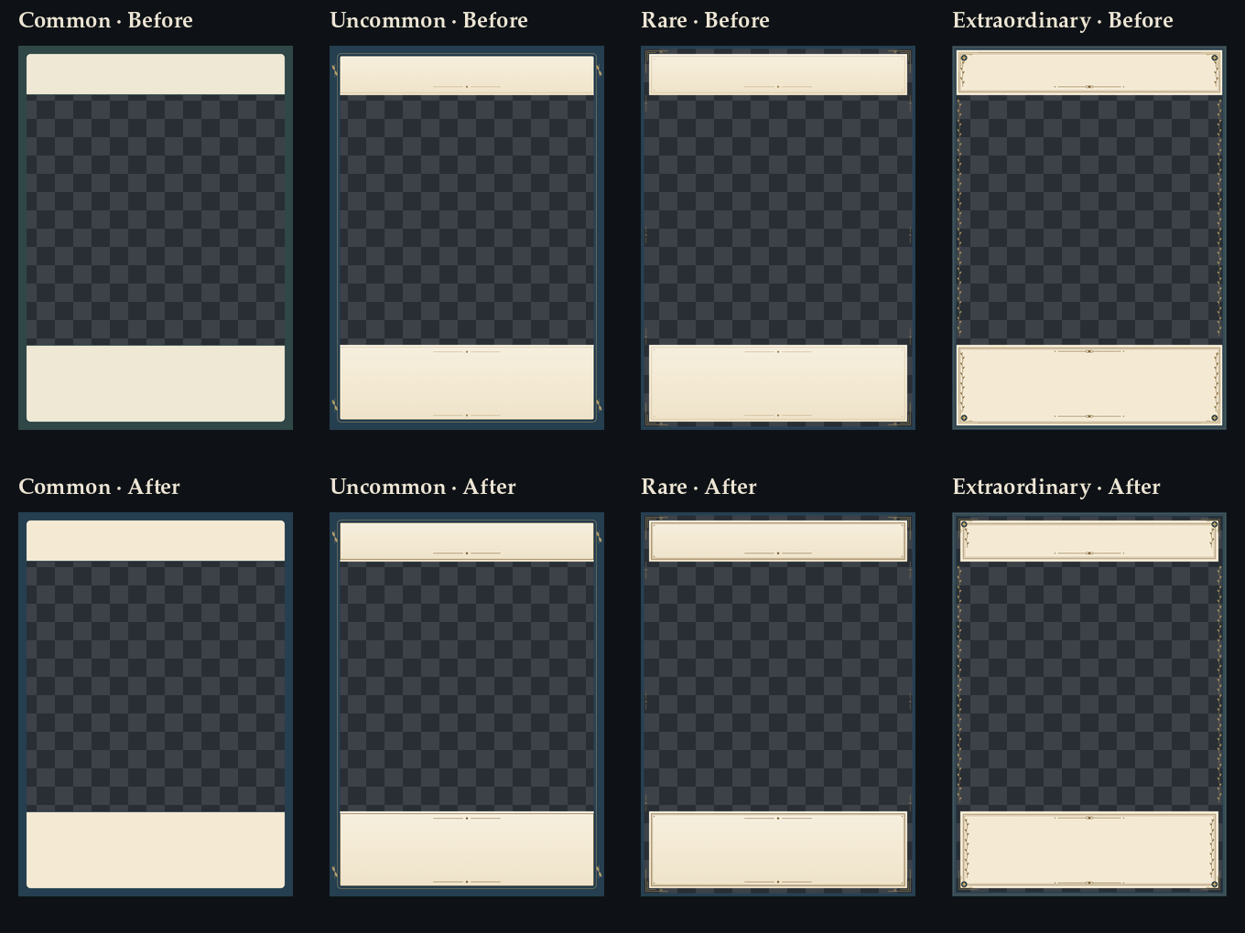Select the Common Before card frame
The height and width of the screenshot is (933, 1245).
pos(156,238)
